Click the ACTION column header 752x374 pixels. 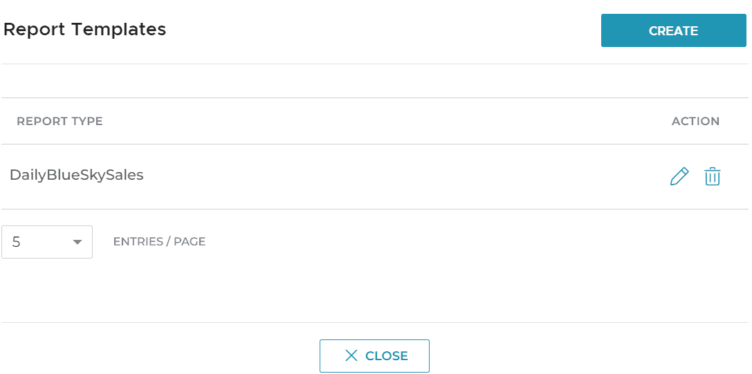[695, 121]
